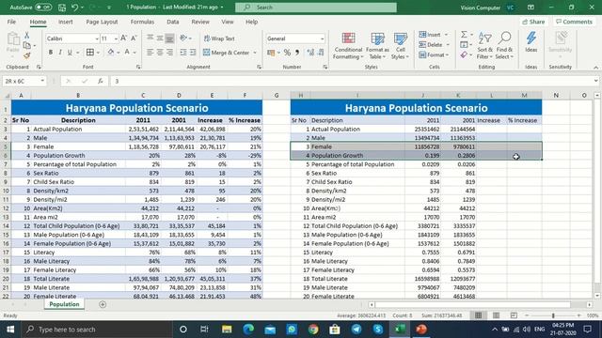
Task: Open the Formulas tab
Action: coord(142,22)
